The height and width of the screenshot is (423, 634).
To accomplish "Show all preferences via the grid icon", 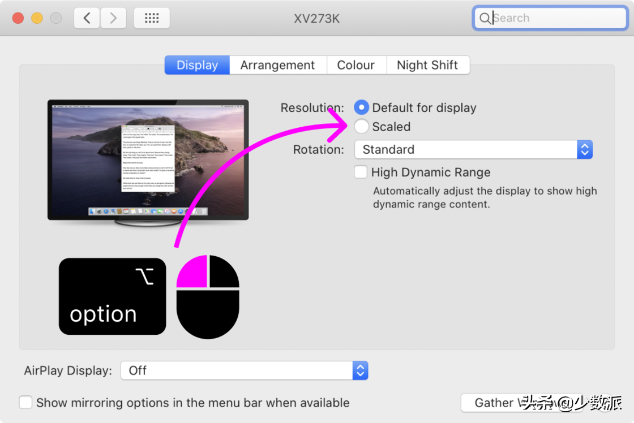I will (152, 18).
